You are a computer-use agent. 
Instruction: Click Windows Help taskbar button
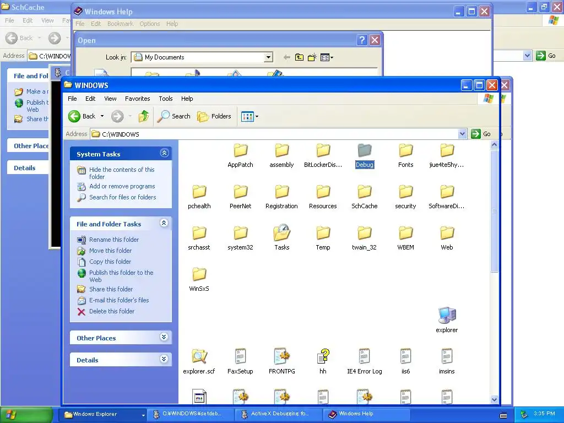[367, 414]
